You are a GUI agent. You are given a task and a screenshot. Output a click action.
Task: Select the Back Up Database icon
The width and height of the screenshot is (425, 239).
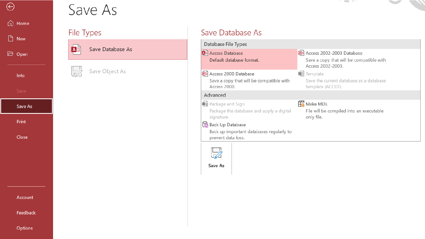205,124
